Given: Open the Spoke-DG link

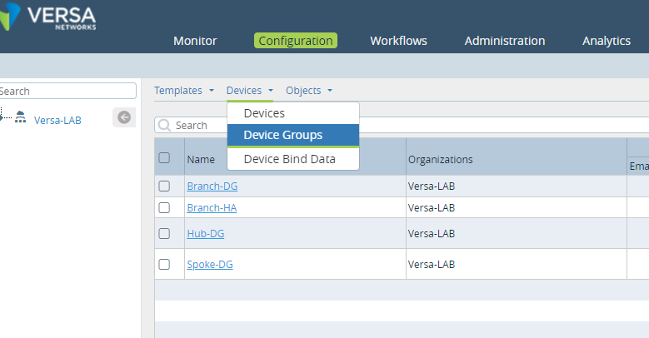Looking at the screenshot, I should (x=209, y=265).
